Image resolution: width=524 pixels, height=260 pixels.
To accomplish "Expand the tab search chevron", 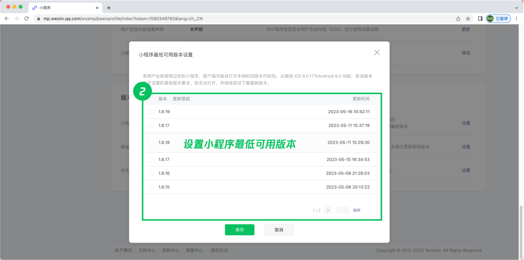I will [x=517, y=8].
